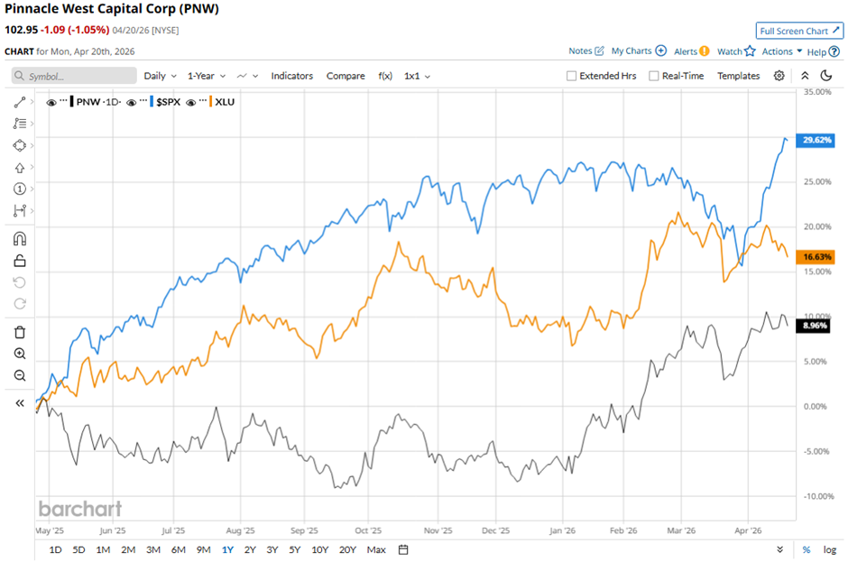Click the Symbol search field
848x562 pixels.
[61, 77]
